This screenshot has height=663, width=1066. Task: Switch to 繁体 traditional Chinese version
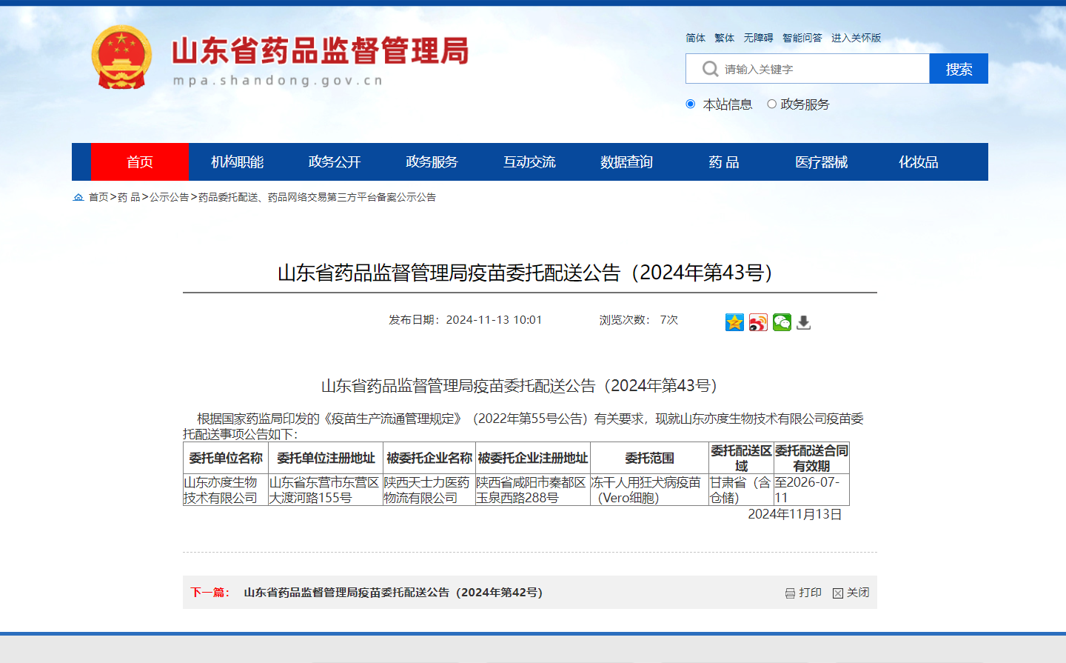pos(724,38)
